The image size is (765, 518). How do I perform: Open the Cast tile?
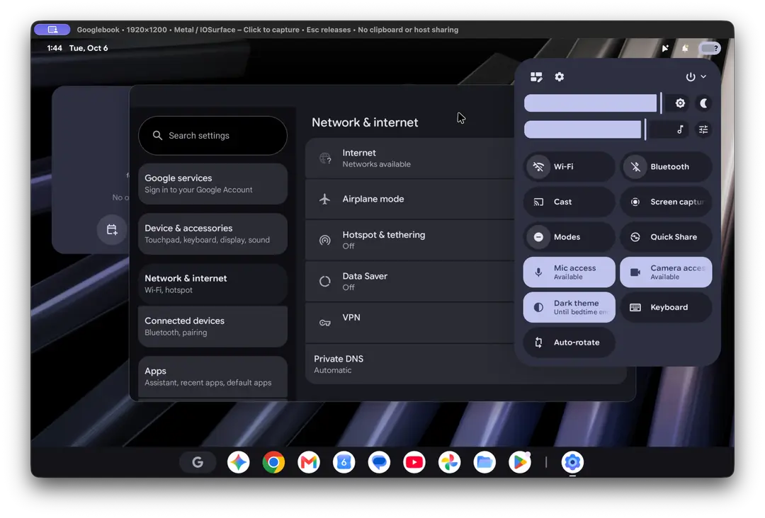569,202
